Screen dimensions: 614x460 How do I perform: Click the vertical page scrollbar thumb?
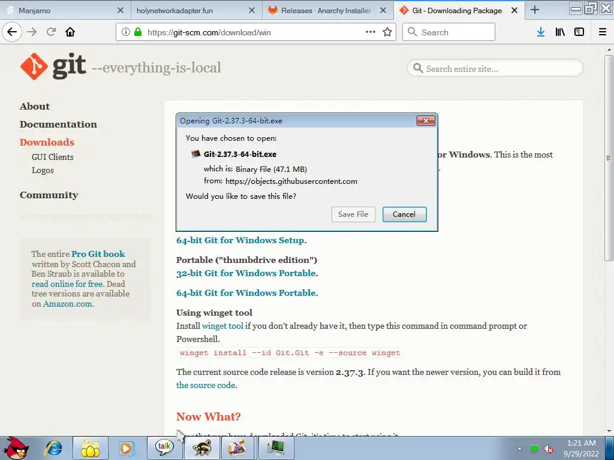click(x=609, y=158)
